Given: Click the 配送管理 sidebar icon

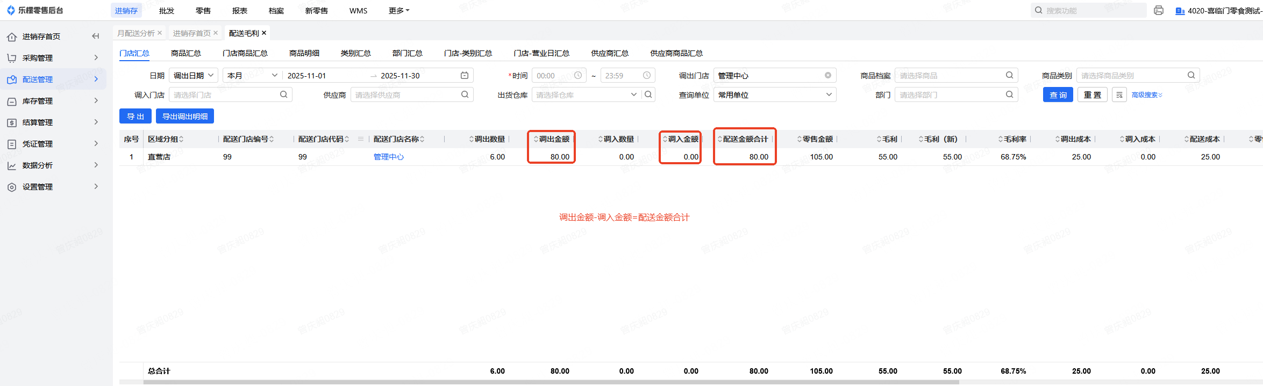Looking at the screenshot, I should [x=12, y=79].
